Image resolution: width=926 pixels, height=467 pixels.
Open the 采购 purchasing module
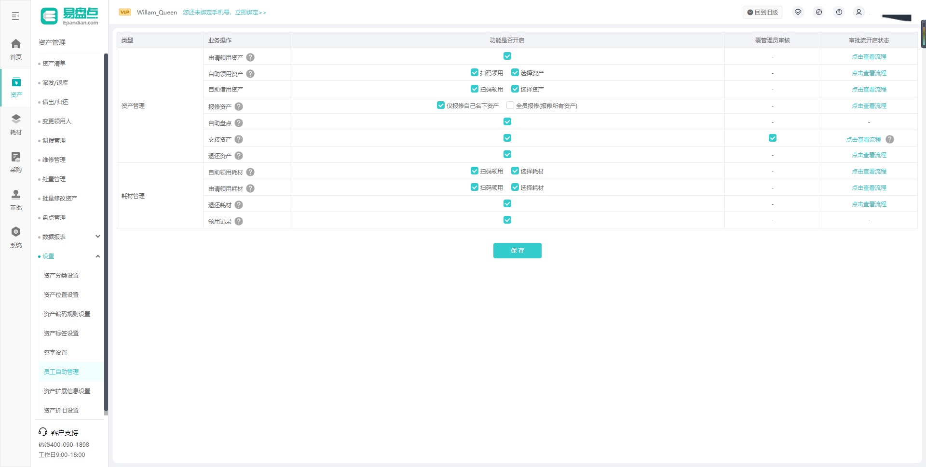pyautogui.click(x=16, y=162)
